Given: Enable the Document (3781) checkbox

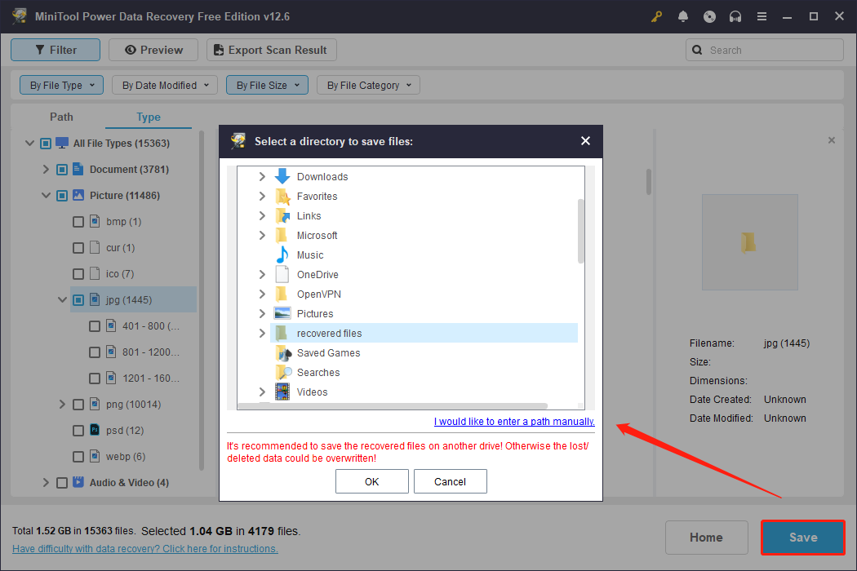Looking at the screenshot, I should click(62, 169).
